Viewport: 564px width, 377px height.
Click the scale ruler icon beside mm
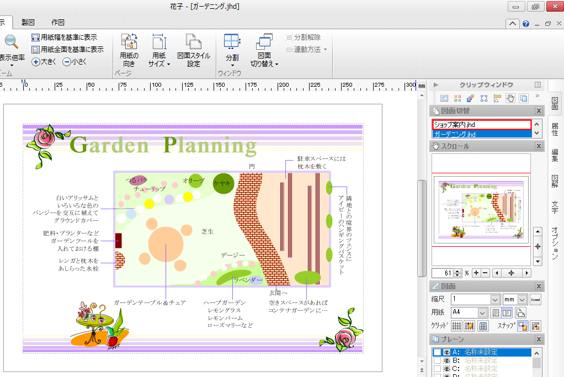click(x=536, y=299)
